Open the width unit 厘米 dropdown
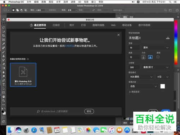The image size is (180, 135). pyautogui.click(x=156, y=48)
